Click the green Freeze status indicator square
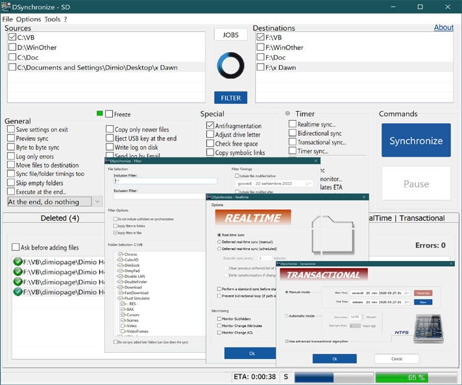Image resolution: width=462 pixels, height=385 pixels. (x=99, y=114)
